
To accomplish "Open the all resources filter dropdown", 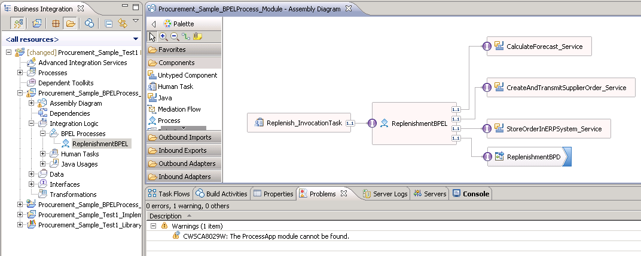I will pyautogui.click(x=136, y=39).
